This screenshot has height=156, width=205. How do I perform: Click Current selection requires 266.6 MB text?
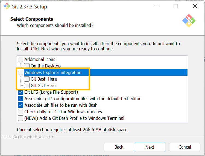coord(73,130)
